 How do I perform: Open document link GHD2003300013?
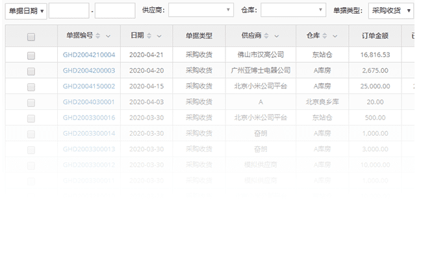pos(89,149)
